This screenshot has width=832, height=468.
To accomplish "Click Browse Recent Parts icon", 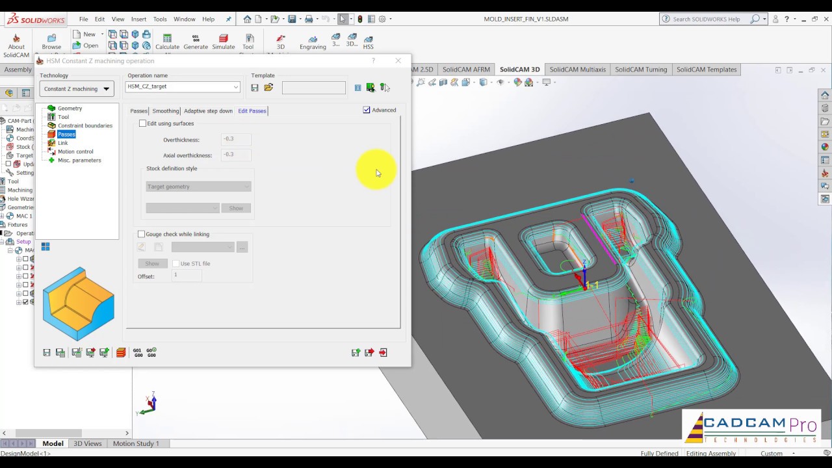I will point(51,42).
